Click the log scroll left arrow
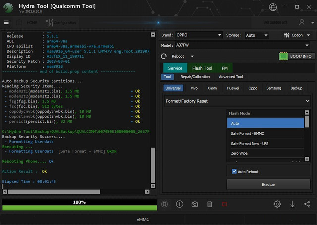This screenshot has width=317, height=225. pyautogui.click(x=5, y=192)
